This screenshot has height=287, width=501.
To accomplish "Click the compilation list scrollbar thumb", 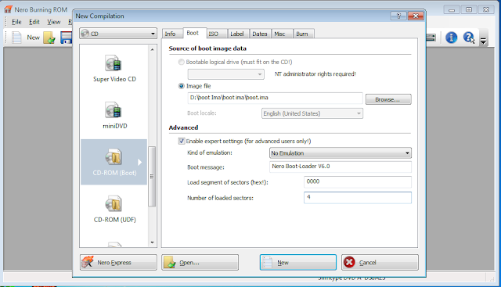I will click(152, 177).
